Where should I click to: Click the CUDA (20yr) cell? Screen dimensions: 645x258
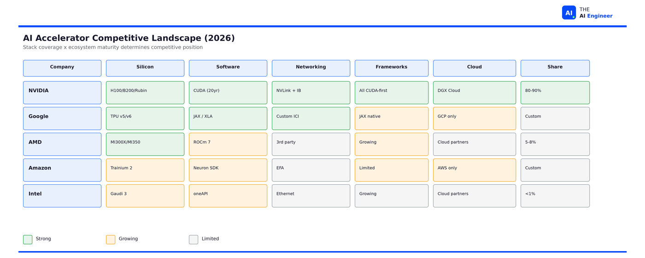point(228,93)
